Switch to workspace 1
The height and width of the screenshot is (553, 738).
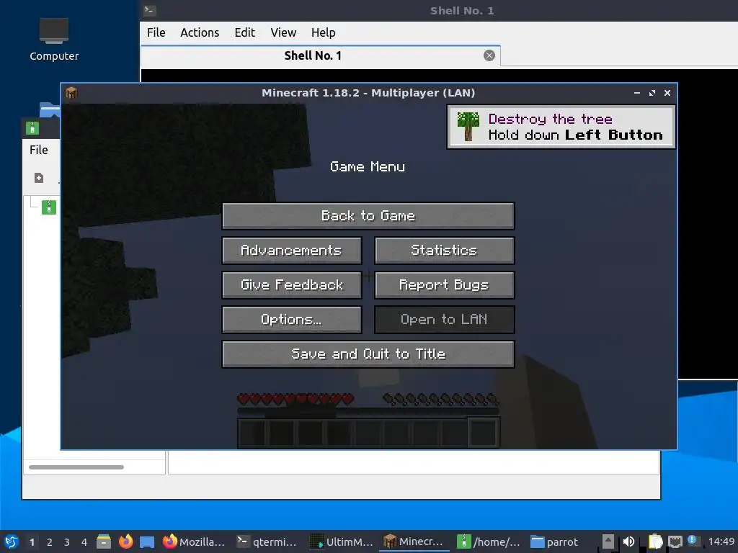[32, 542]
